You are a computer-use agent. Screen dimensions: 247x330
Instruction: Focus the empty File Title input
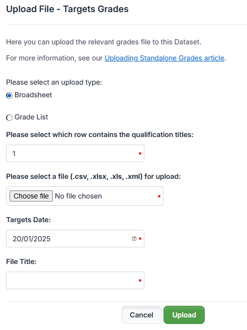coord(75,280)
